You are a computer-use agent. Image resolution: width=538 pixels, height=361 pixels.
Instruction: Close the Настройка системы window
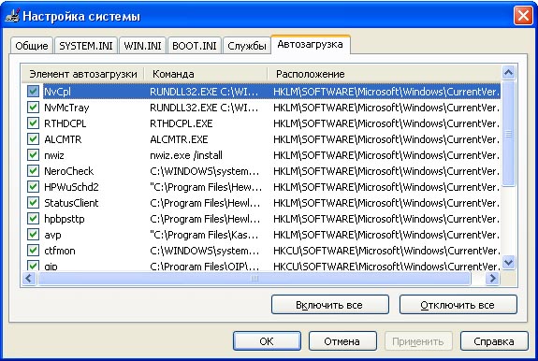coord(523,16)
